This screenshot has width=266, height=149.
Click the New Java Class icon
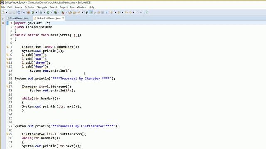(x=33, y=12)
